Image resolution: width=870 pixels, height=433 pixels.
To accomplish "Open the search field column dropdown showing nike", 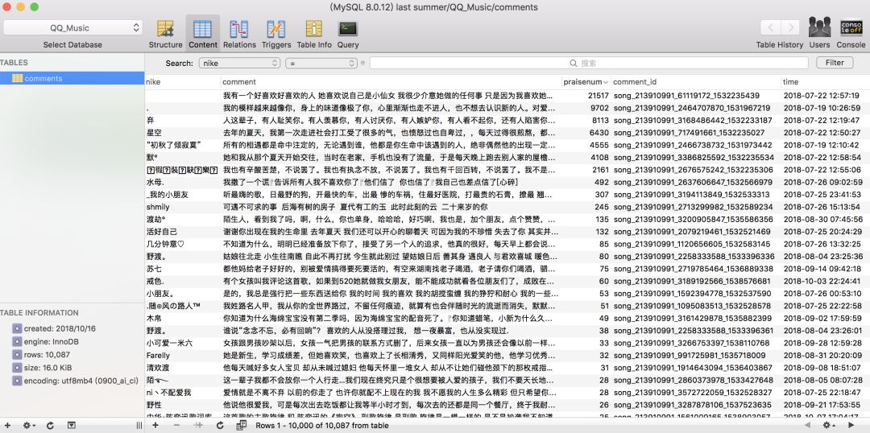I will tap(240, 64).
